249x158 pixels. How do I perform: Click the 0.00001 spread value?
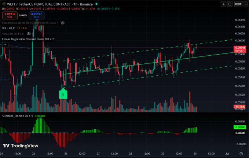click(23, 15)
